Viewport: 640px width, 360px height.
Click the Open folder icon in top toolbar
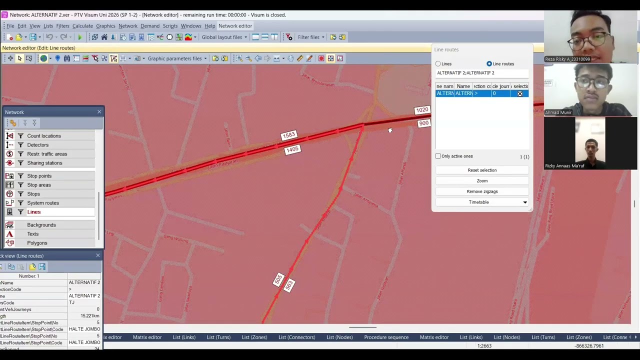(18, 37)
